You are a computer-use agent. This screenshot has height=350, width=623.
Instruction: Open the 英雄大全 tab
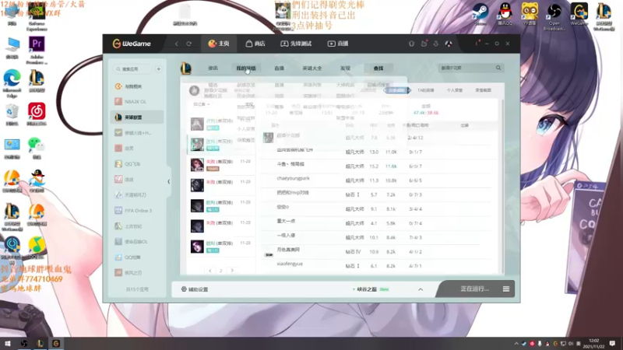click(312, 68)
